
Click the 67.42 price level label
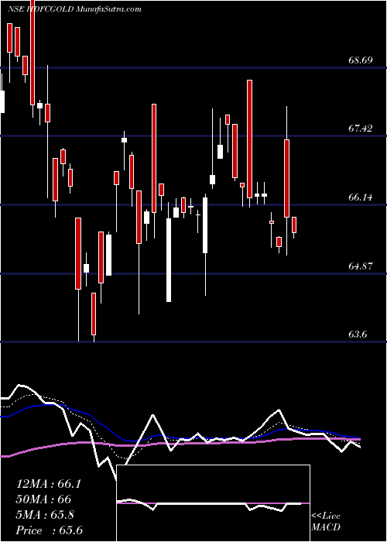coord(360,129)
